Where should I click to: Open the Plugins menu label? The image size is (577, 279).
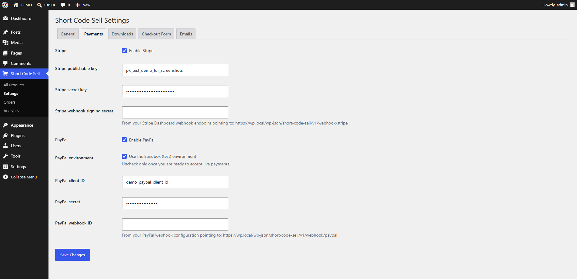(x=18, y=135)
